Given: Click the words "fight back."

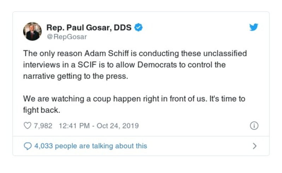Looking at the screenshot, I should click(42, 110).
